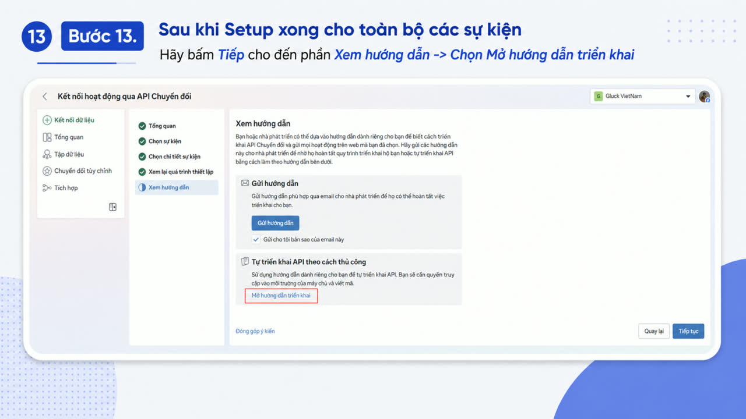
Task: Click the check icon beside Chọn chi tiết sự kiện
Action: click(142, 157)
